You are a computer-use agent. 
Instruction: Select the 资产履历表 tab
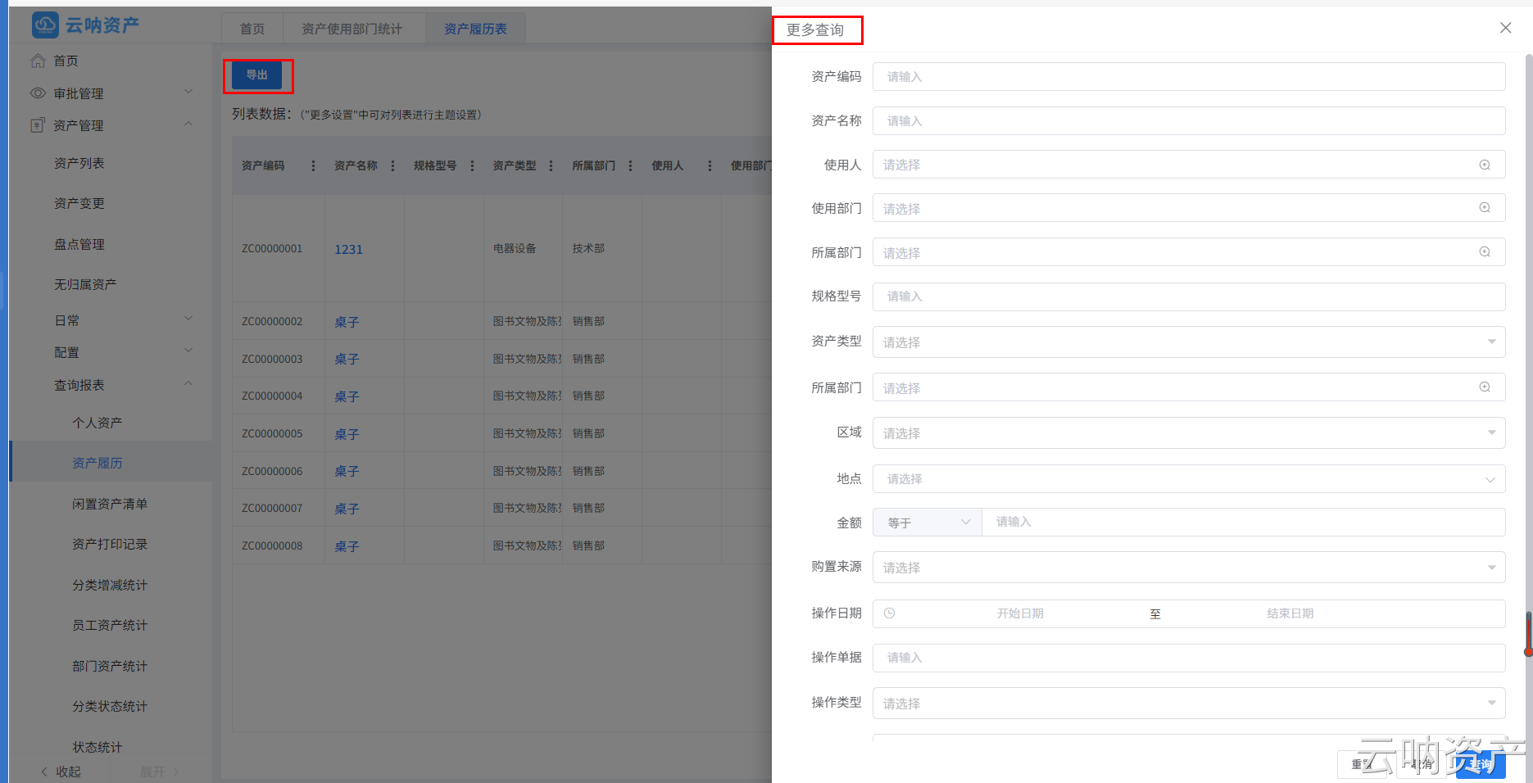(x=475, y=29)
